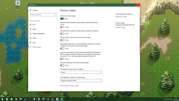Launch Chrome from the taskbar
Screen dimensions: 179x101
16,99
